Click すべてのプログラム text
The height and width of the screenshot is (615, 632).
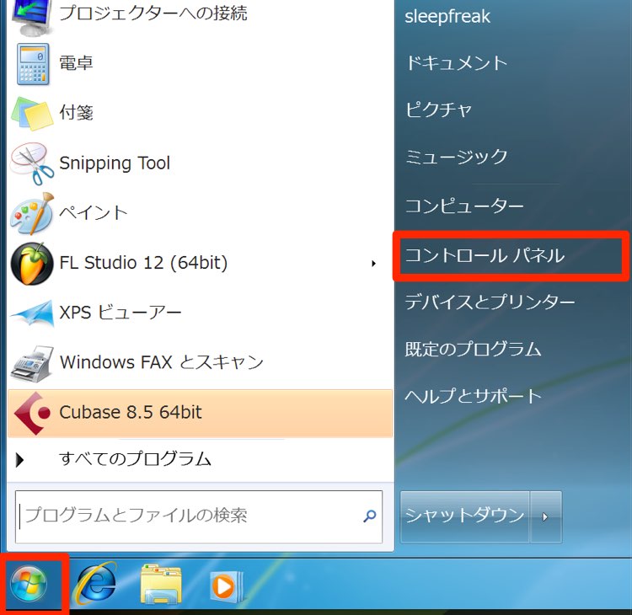pyautogui.click(x=136, y=459)
